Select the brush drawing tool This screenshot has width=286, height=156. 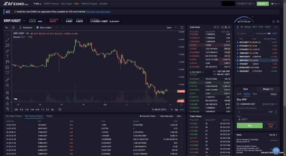(x=7, y=51)
